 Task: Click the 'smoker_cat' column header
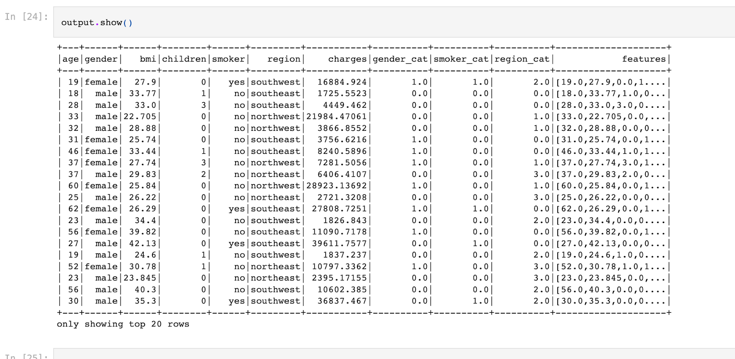click(461, 59)
